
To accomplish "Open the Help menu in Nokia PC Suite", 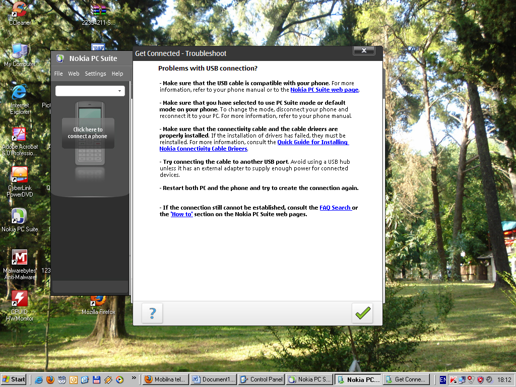I will (x=117, y=74).
